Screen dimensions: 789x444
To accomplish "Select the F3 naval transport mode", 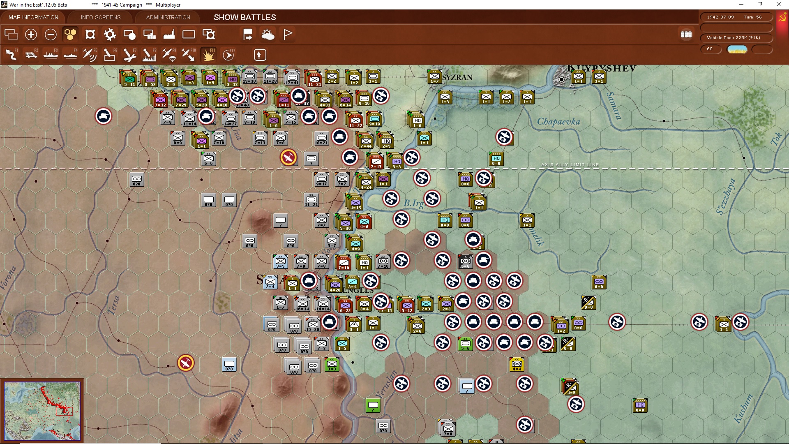I will click(51, 55).
